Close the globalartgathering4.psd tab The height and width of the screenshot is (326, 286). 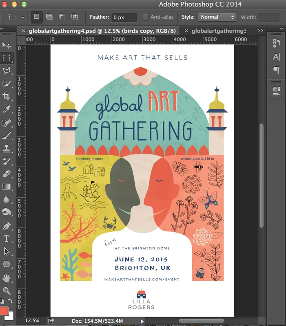click(24, 31)
